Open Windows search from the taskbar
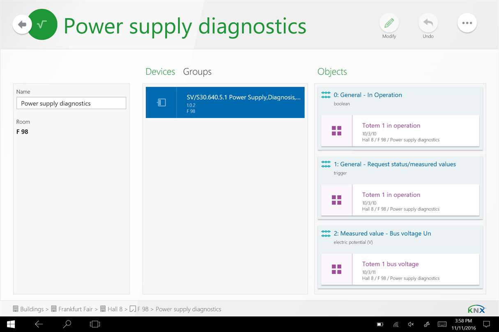499x332 pixels. [x=67, y=324]
